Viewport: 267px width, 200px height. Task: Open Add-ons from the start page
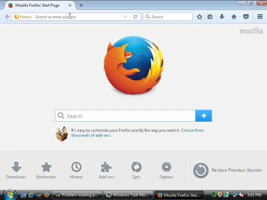[106, 170]
